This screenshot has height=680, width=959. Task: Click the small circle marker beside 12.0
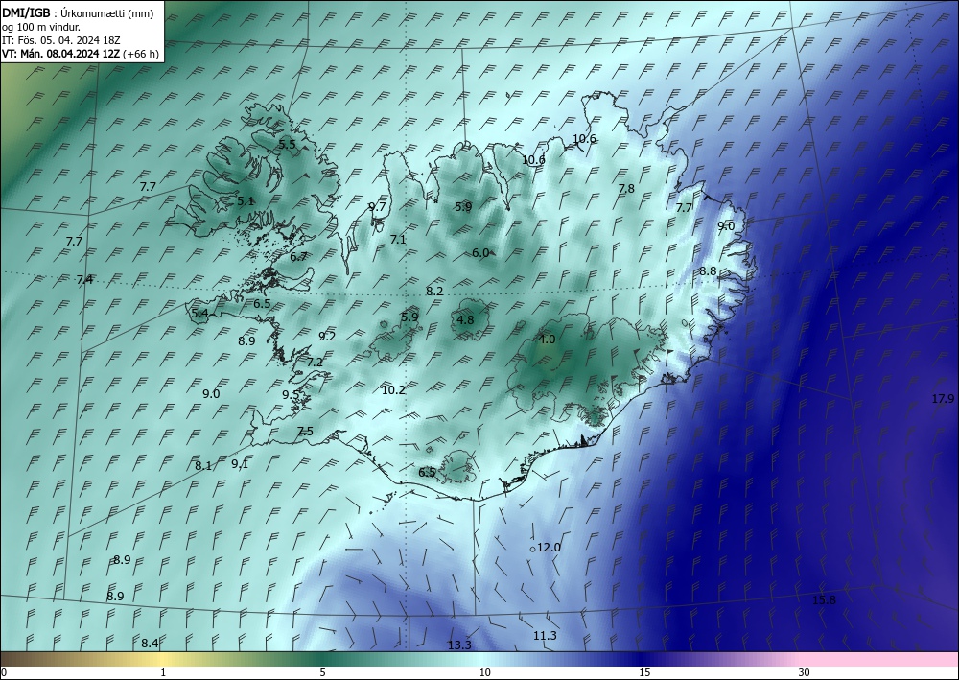pyautogui.click(x=532, y=550)
